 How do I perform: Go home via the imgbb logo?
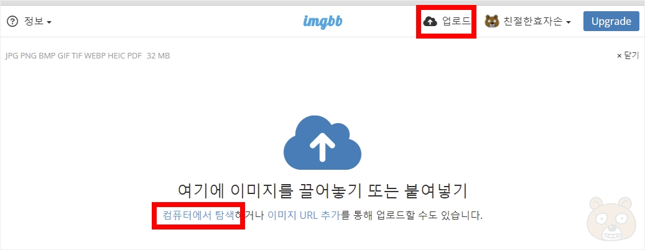[x=323, y=21]
